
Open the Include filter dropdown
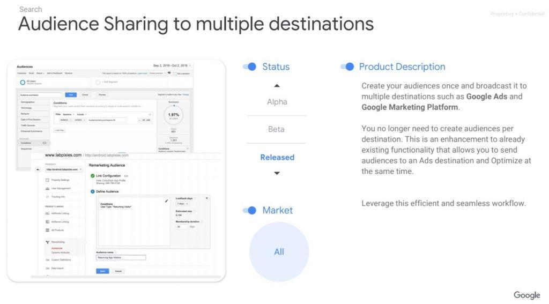[x=81, y=115]
